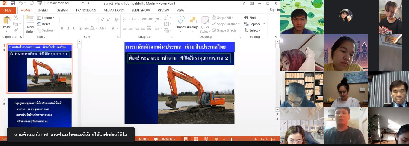Click the zoom slider handle
Image resolution: width=409 pixels, height=146 pixels.
pyautogui.click(x=232, y=139)
